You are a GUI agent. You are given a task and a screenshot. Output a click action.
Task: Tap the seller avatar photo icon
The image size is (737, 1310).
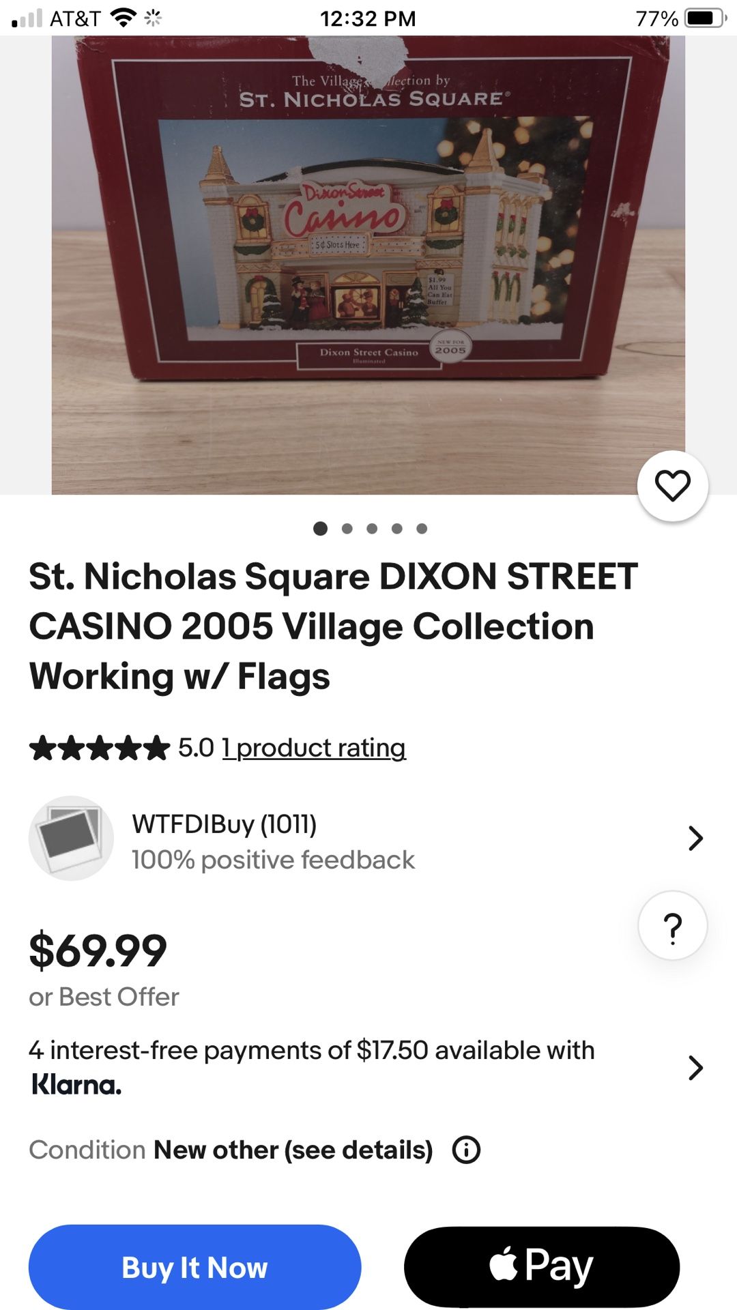(71, 838)
